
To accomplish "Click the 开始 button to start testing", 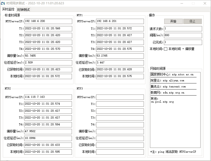I will 173,21.
